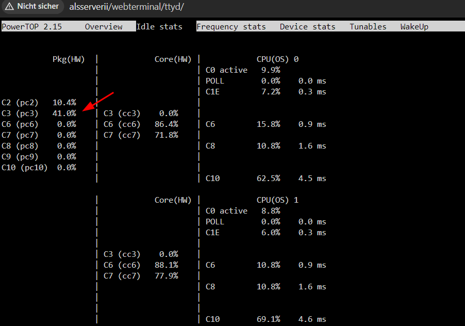Click the C10 (pc10) row label

coord(25,168)
